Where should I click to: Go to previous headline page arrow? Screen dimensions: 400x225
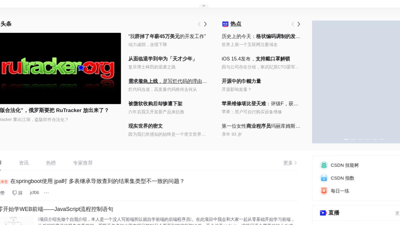[x=199, y=24]
